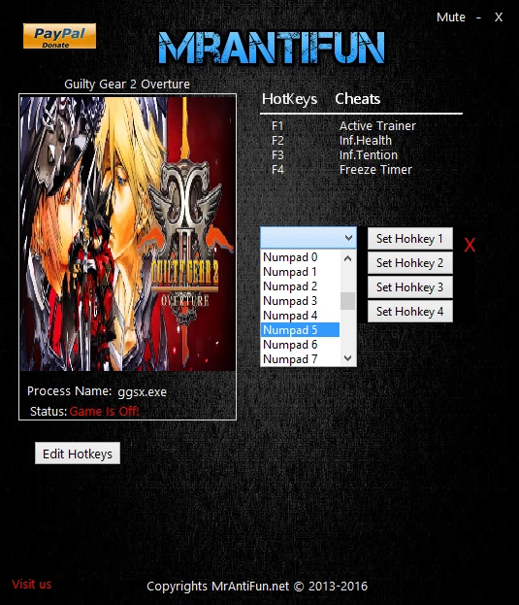519x605 pixels.
Task: Minimize the trainer window
Action: [478, 17]
